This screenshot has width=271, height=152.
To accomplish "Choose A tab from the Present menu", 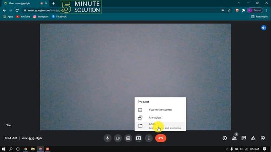I will (160, 126).
